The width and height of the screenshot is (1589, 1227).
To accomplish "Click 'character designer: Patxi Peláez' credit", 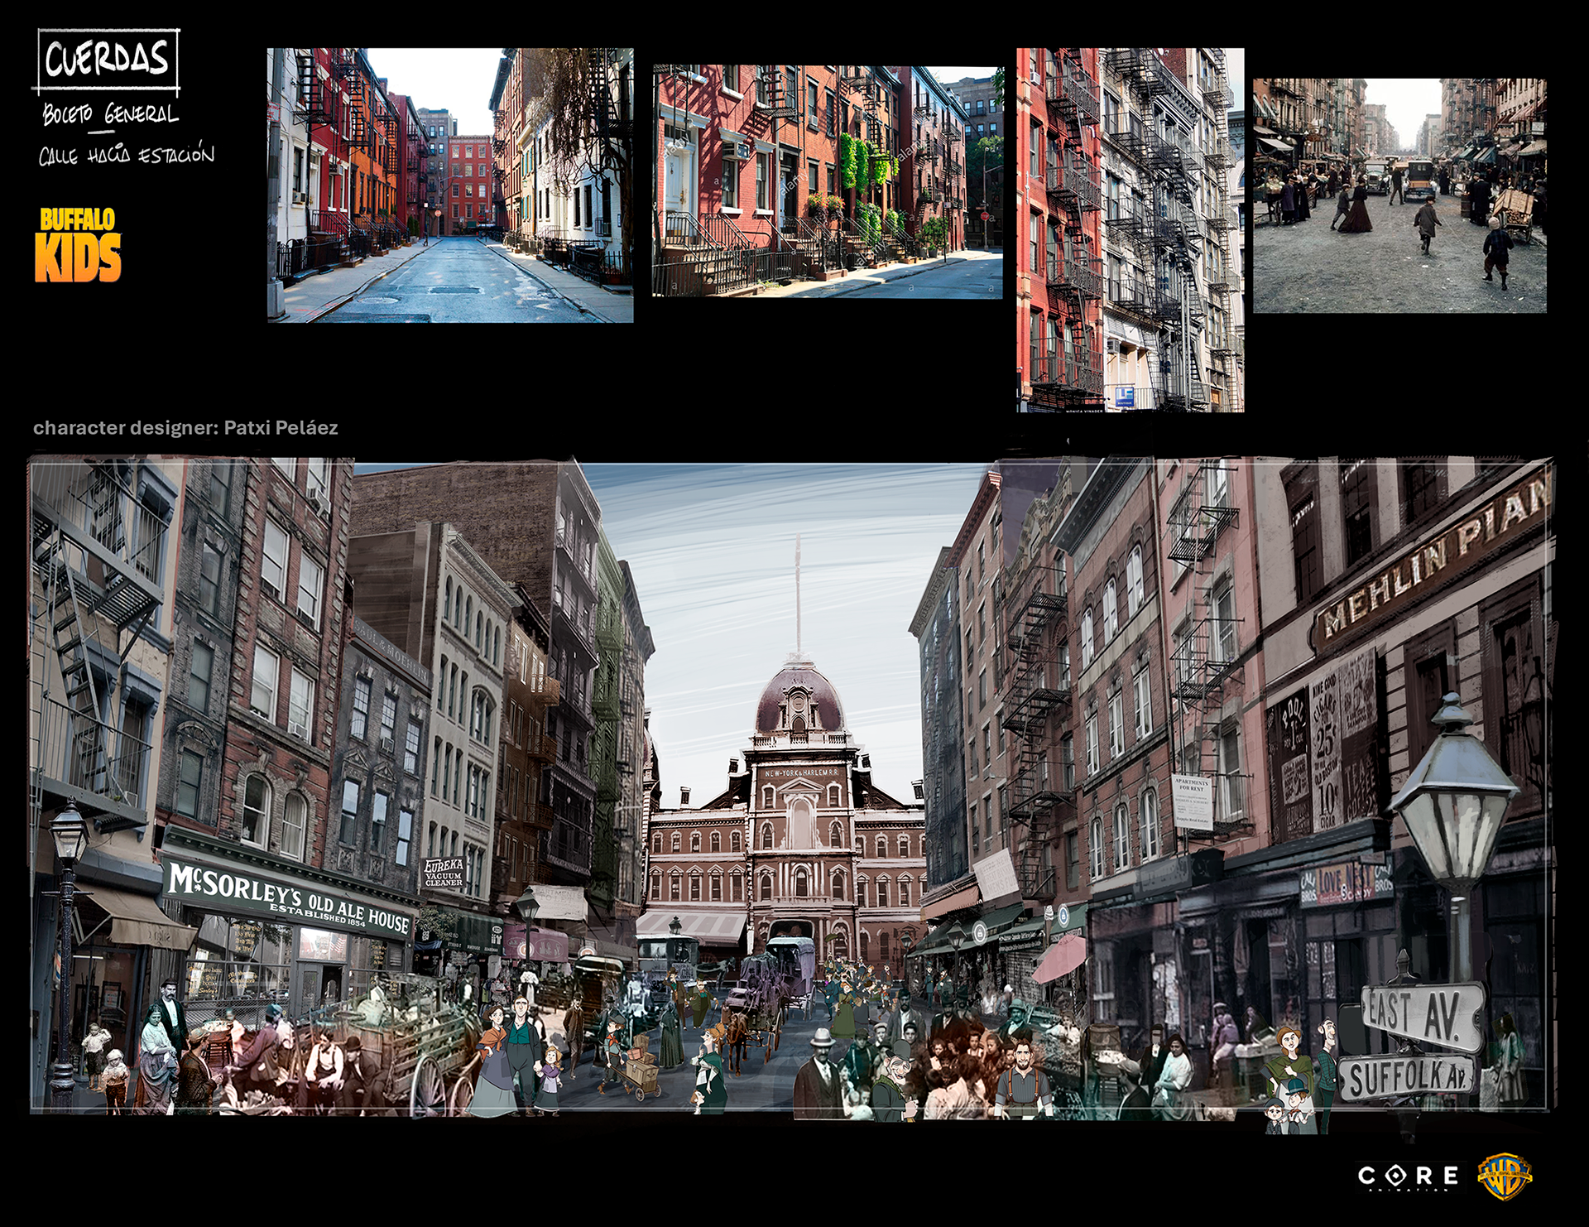I will (185, 428).
